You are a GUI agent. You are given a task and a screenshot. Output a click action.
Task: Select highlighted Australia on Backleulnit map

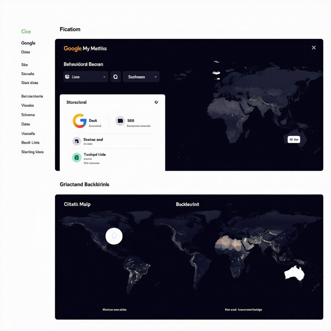pos(294,273)
